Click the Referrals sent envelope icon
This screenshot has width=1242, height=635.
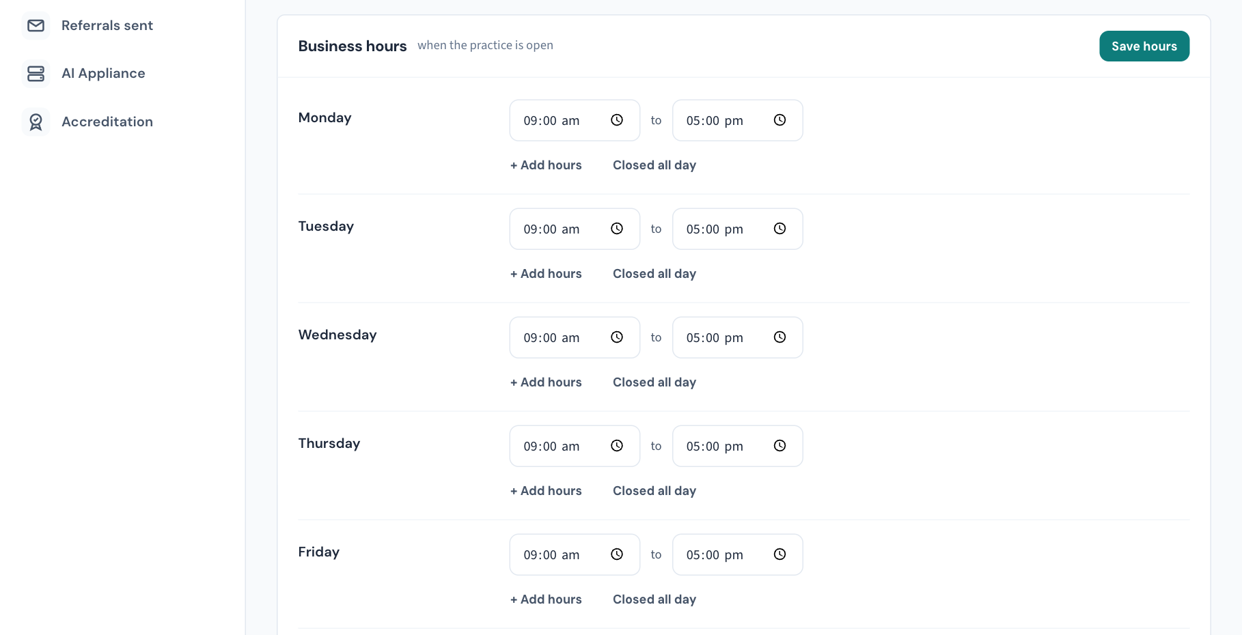click(x=36, y=25)
